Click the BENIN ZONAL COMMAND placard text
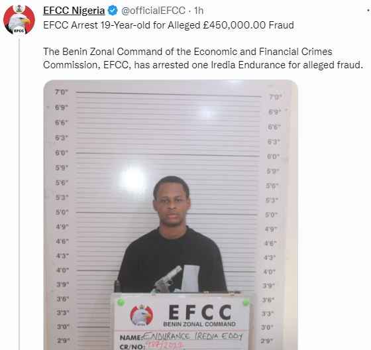371x350 pixels. (199, 324)
